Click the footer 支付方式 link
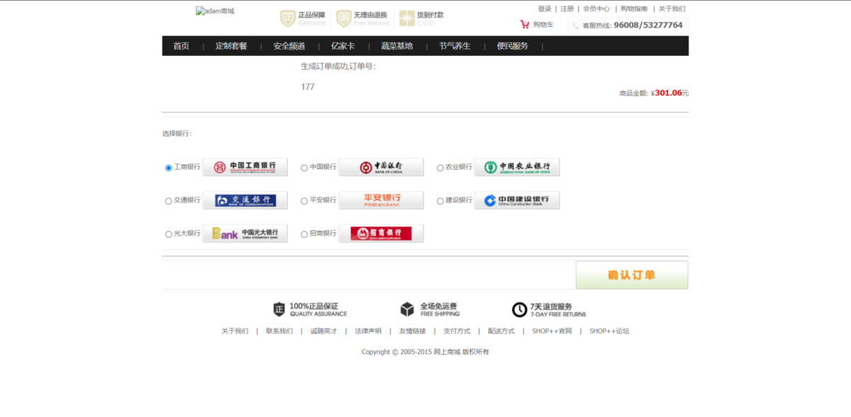The image size is (851, 417). (457, 331)
